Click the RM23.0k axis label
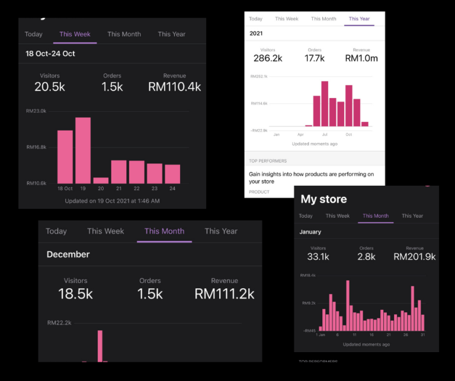This screenshot has height=381, width=455. 36,111
